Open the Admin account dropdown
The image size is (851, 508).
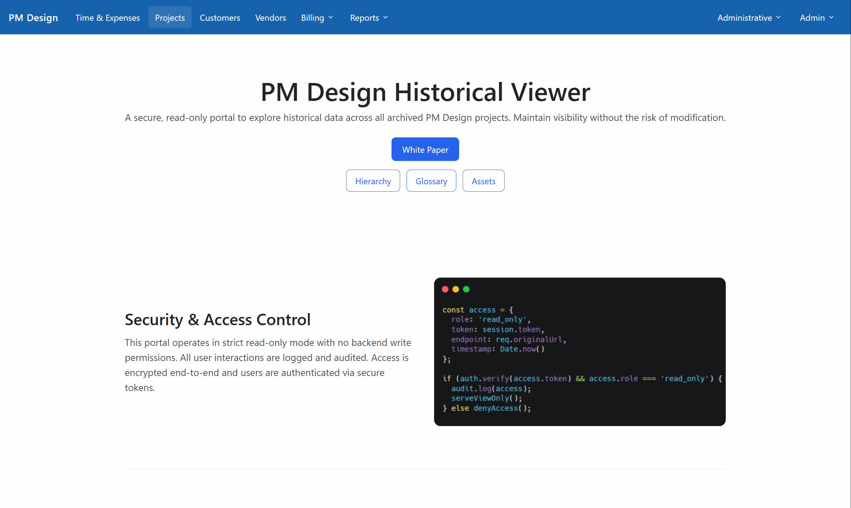[x=831, y=17]
